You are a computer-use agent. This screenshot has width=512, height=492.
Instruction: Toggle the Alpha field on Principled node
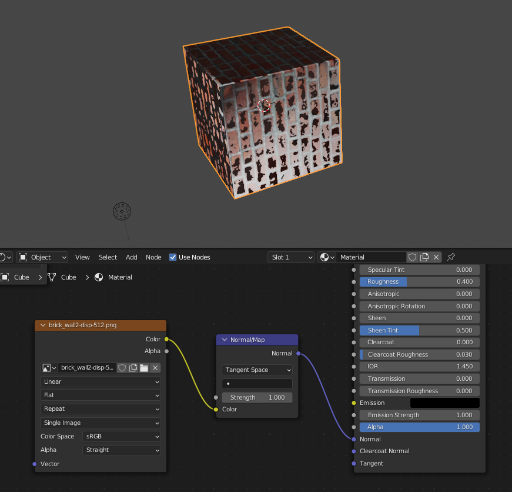click(x=419, y=427)
